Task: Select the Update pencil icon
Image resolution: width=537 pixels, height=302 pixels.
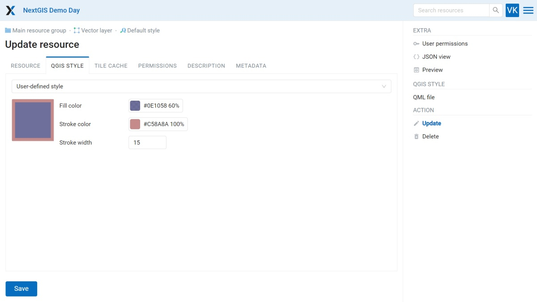Action: [416, 123]
